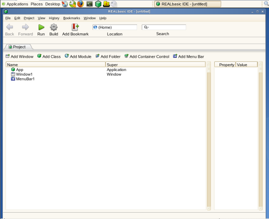Screen dimensions: 269x219
Task: Click the Add Menu Bar button
Action: click(x=189, y=56)
